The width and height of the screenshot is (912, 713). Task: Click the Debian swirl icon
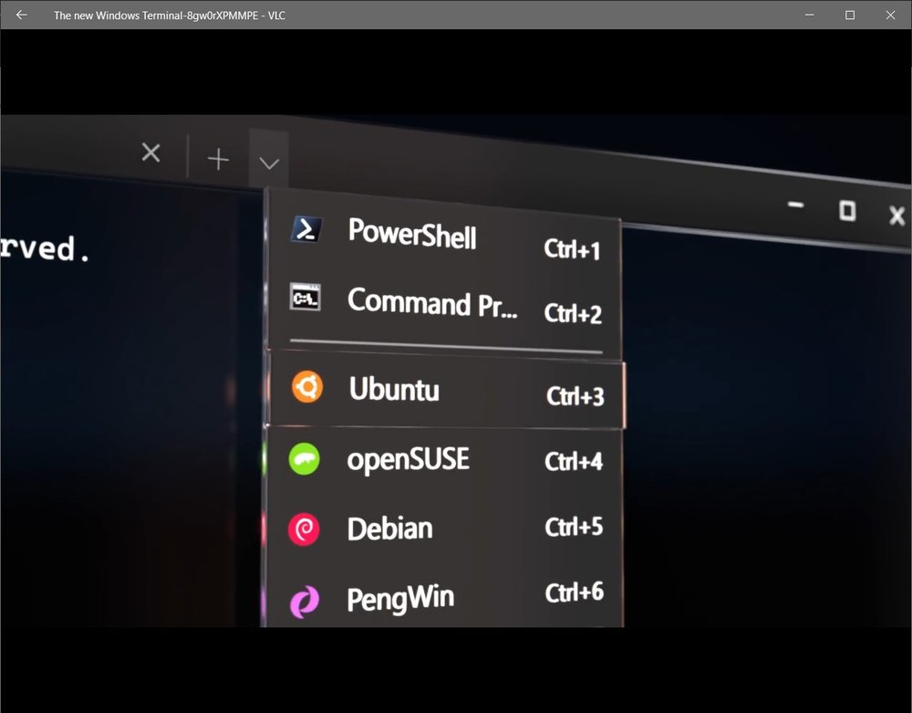[x=304, y=528]
